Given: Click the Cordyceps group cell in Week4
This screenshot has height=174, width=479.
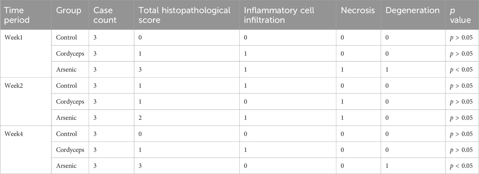Looking at the screenshot, I should (x=70, y=150).
